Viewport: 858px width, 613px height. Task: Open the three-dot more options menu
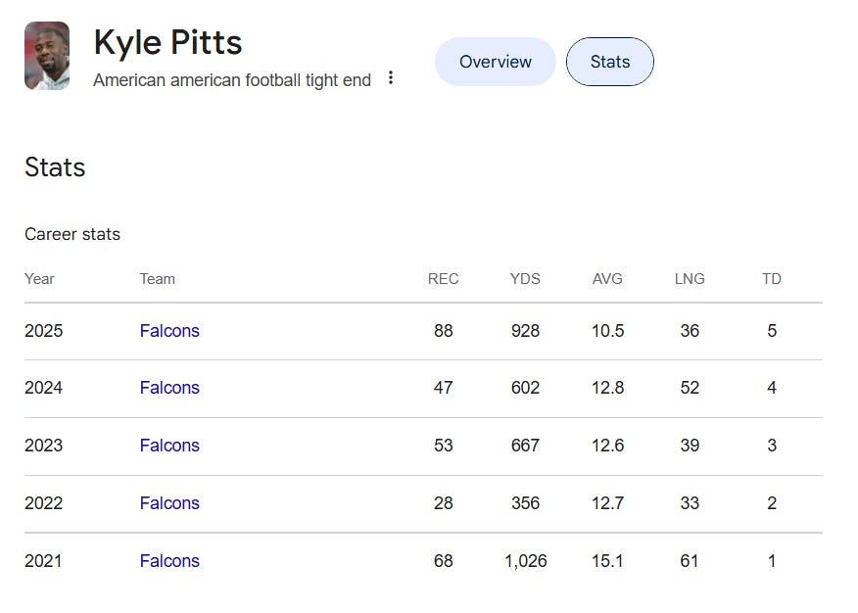[x=391, y=78]
